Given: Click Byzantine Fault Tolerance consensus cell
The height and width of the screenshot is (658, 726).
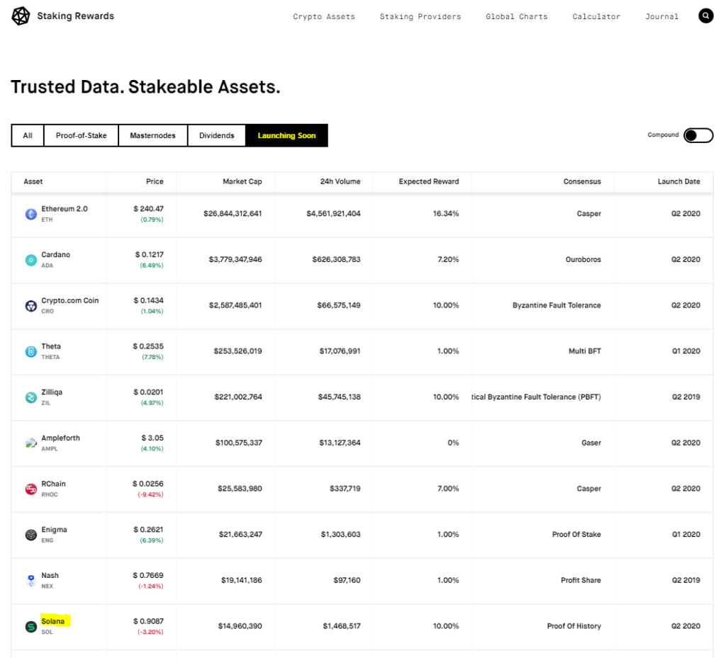Looking at the screenshot, I should point(557,305).
